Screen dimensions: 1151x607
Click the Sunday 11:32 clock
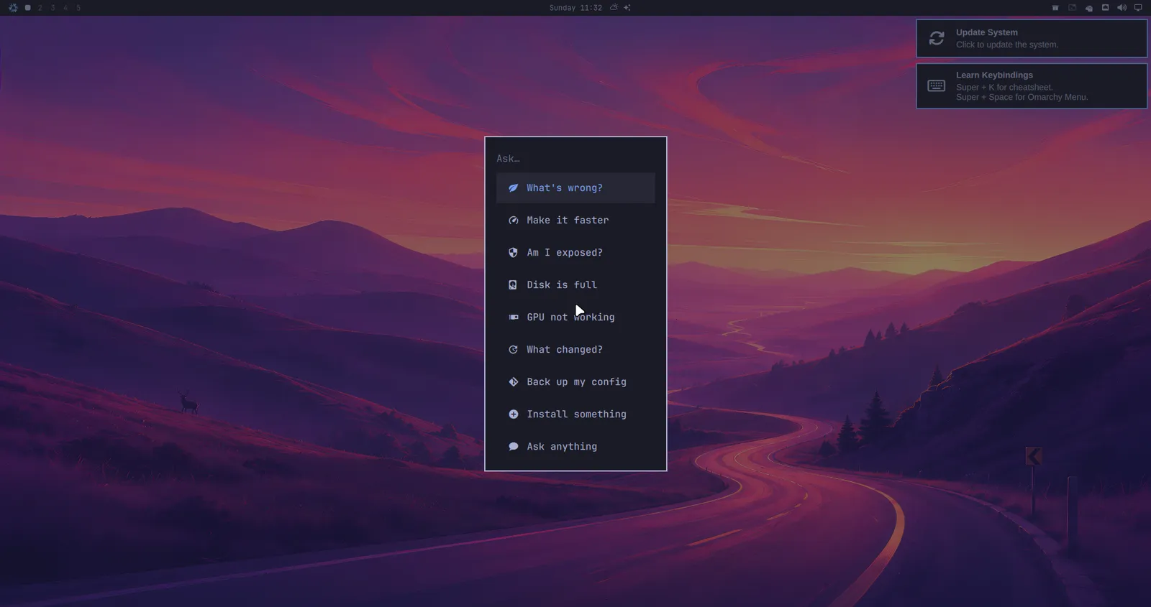575,8
